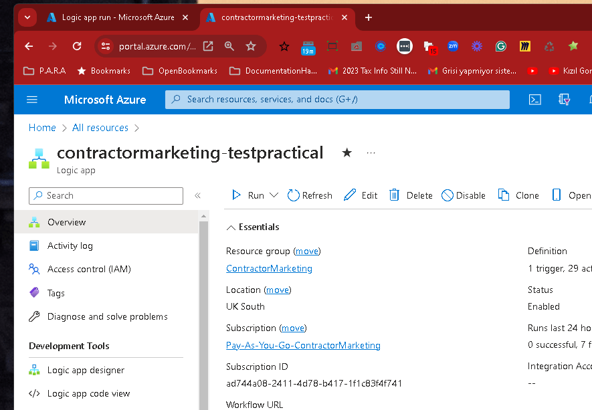Bookmark this page with the star in address bar
Image resolution: width=592 pixels, height=410 pixels.
[251, 46]
